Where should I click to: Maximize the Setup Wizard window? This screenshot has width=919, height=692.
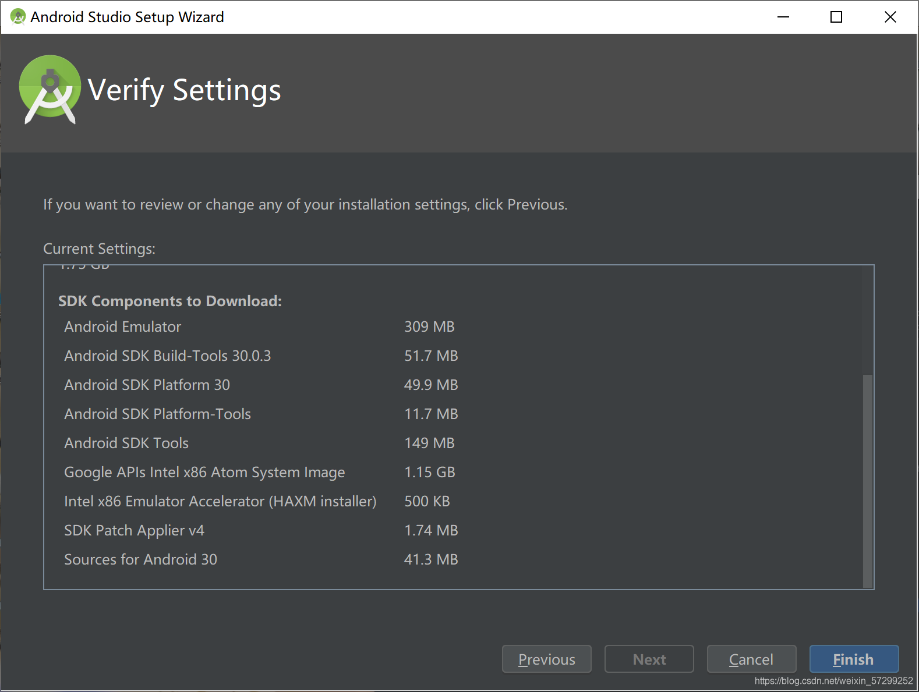coord(836,17)
